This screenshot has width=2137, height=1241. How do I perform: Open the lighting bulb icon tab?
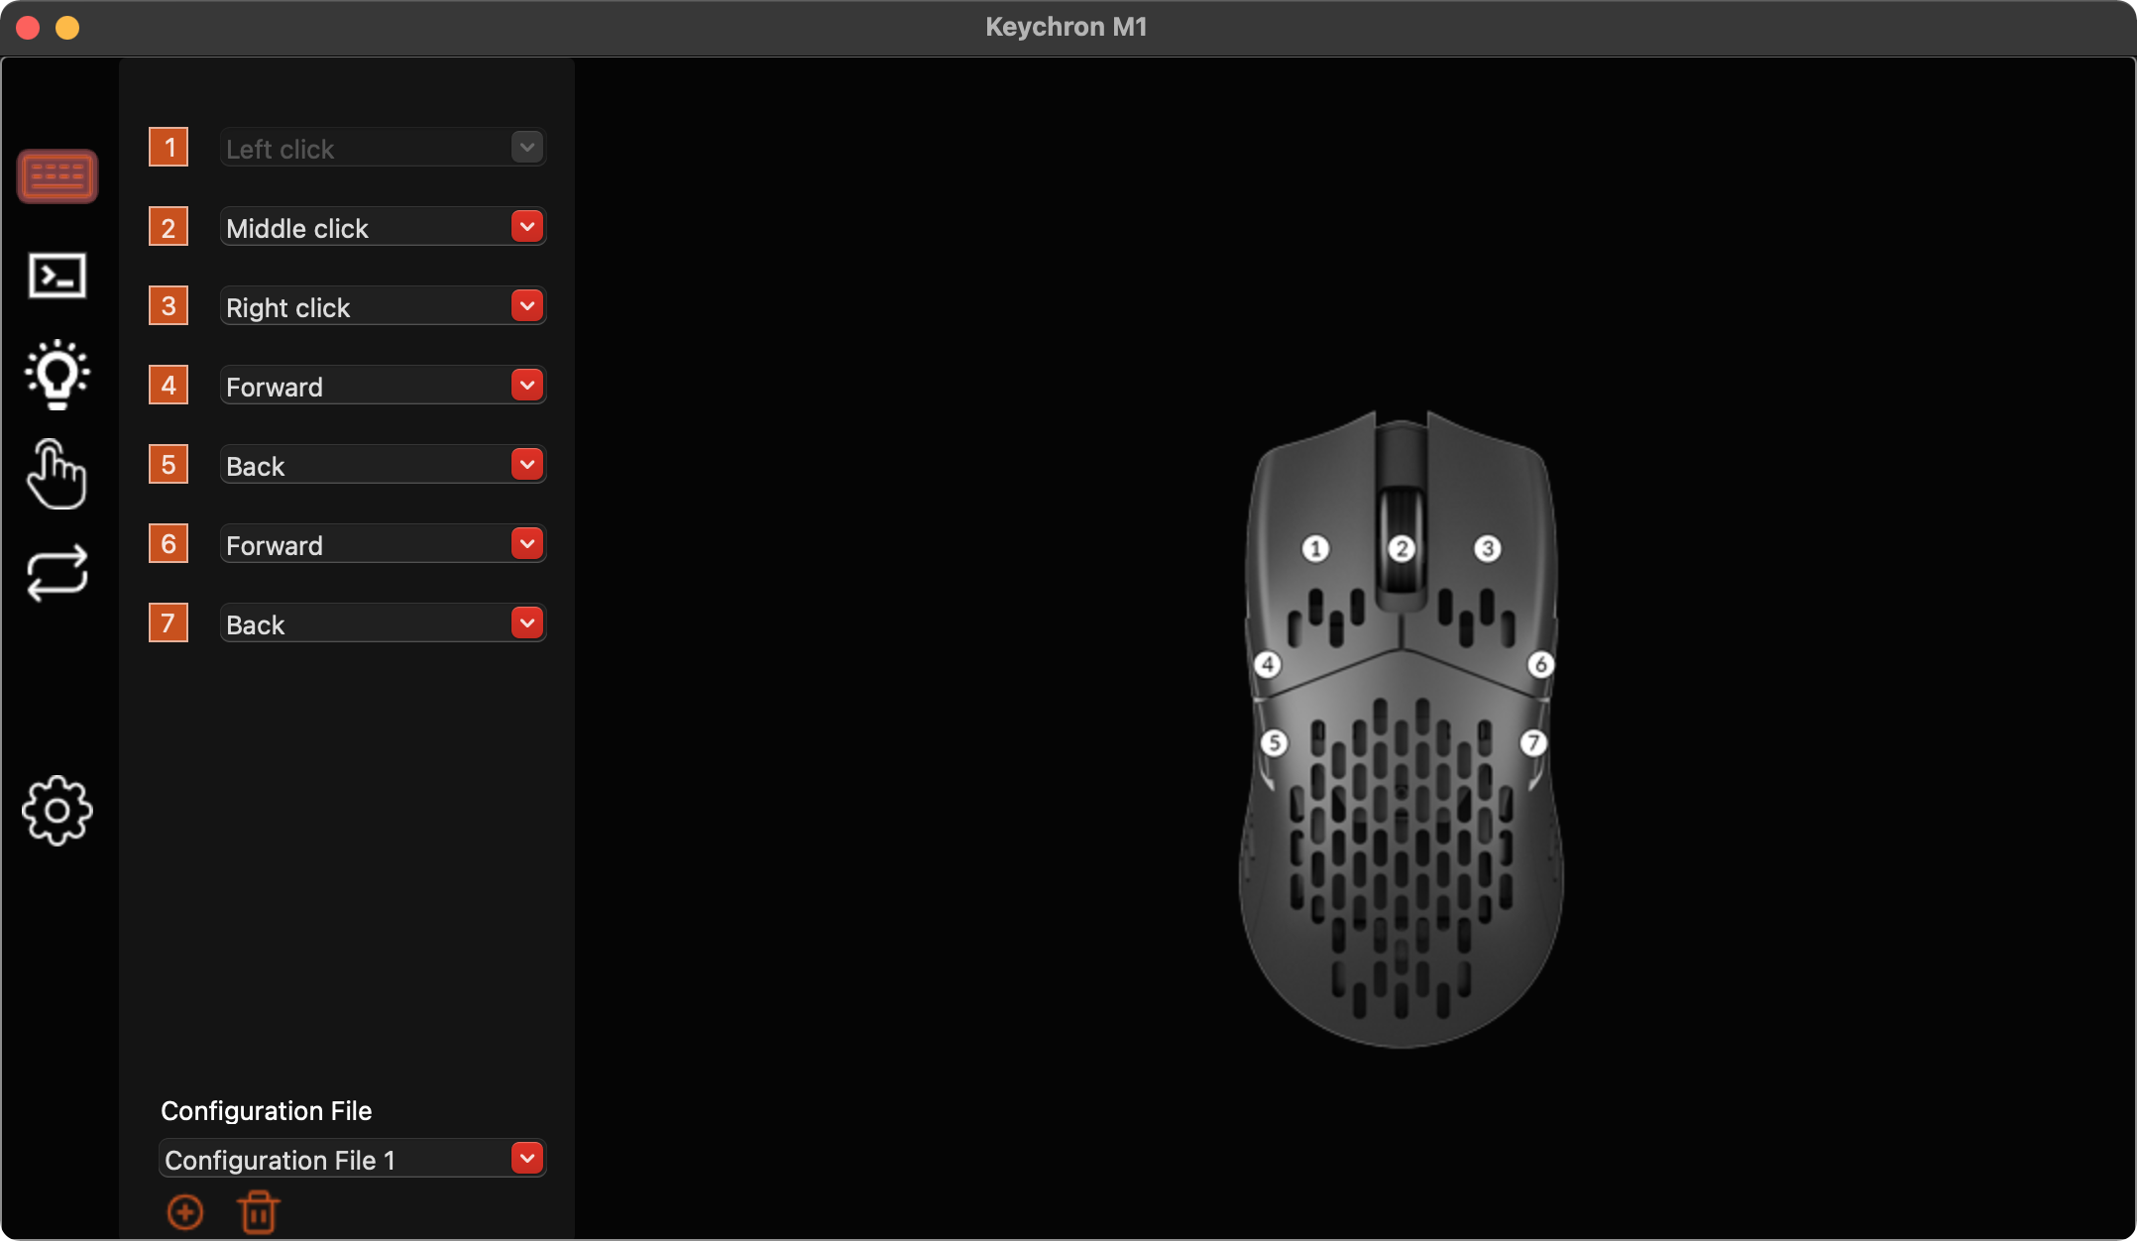(x=57, y=375)
